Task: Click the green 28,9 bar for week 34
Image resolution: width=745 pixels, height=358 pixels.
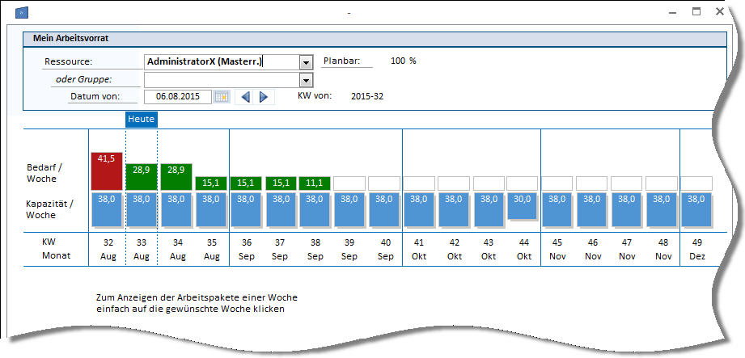Action: tap(176, 177)
